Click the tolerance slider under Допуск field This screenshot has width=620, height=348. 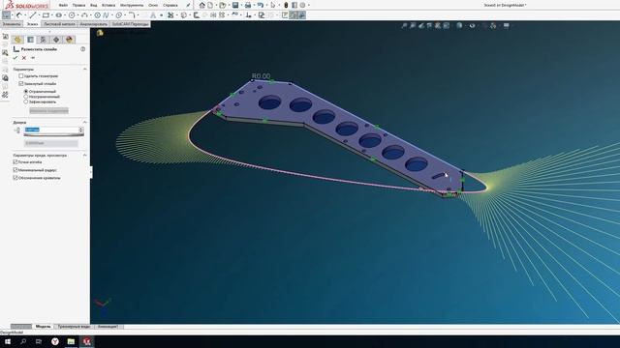point(54,135)
